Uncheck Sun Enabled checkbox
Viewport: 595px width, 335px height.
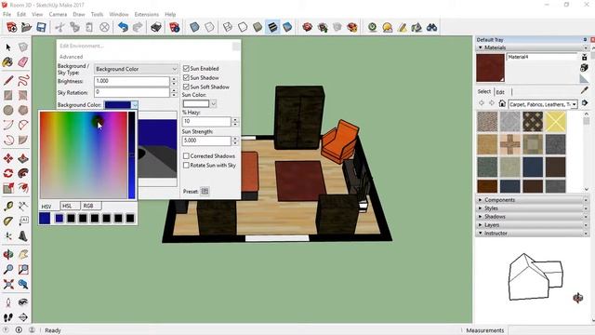pos(186,68)
